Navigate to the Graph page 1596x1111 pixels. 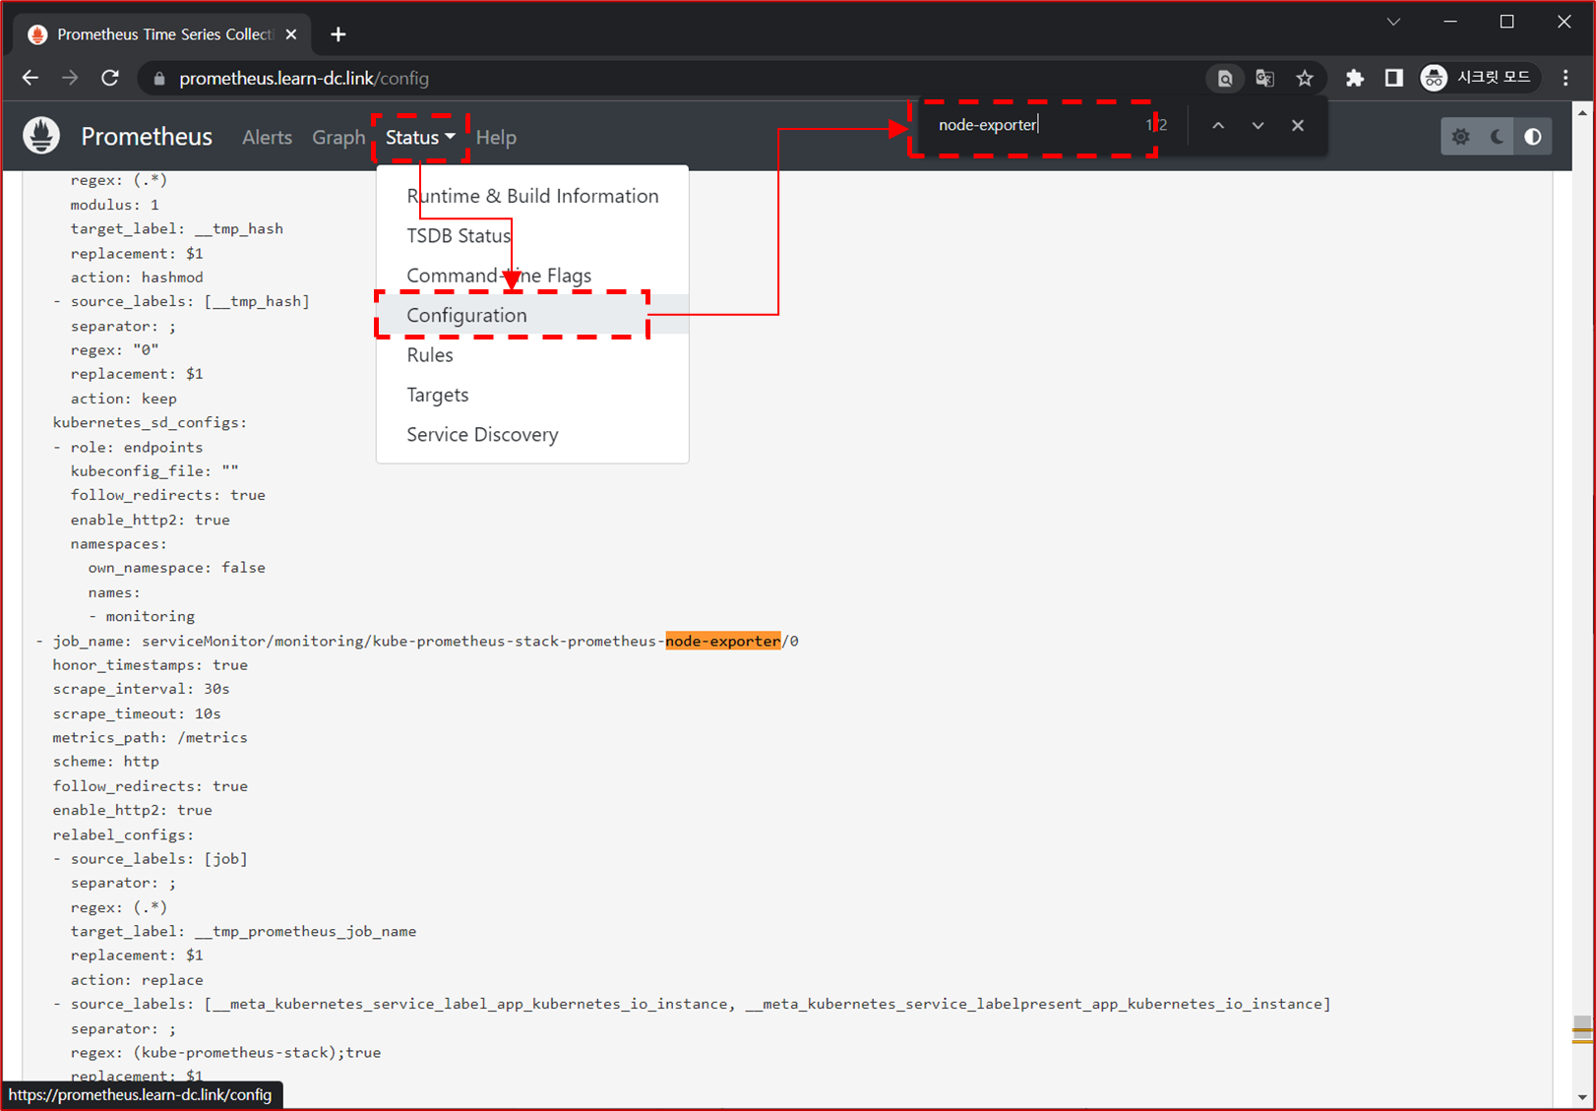(338, 137)
